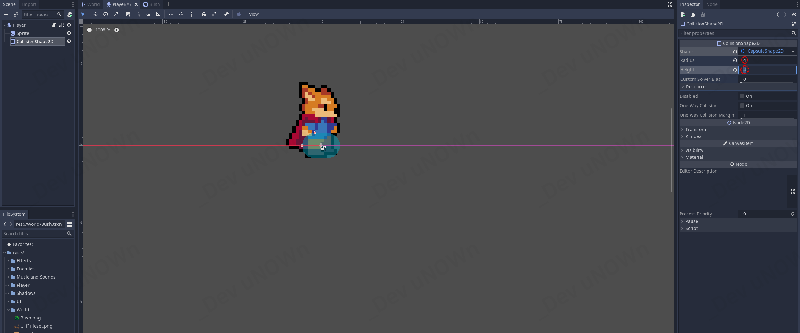Expand the Editor Description text box
Image resolution: width=800 pixels, height=333 pixels.
[x=793, y=191]
